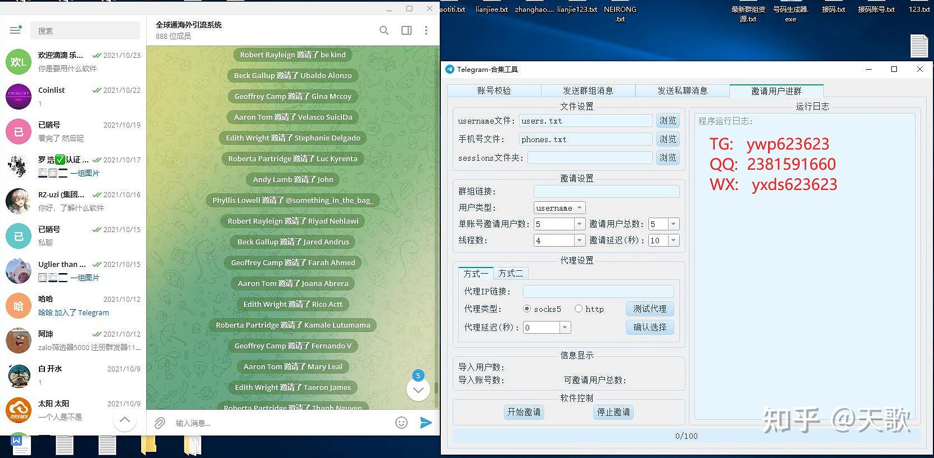This screenshot has height=458, width=934.
Task: Jump to latest messages with down arrow
Action: (x=418, y=390)
